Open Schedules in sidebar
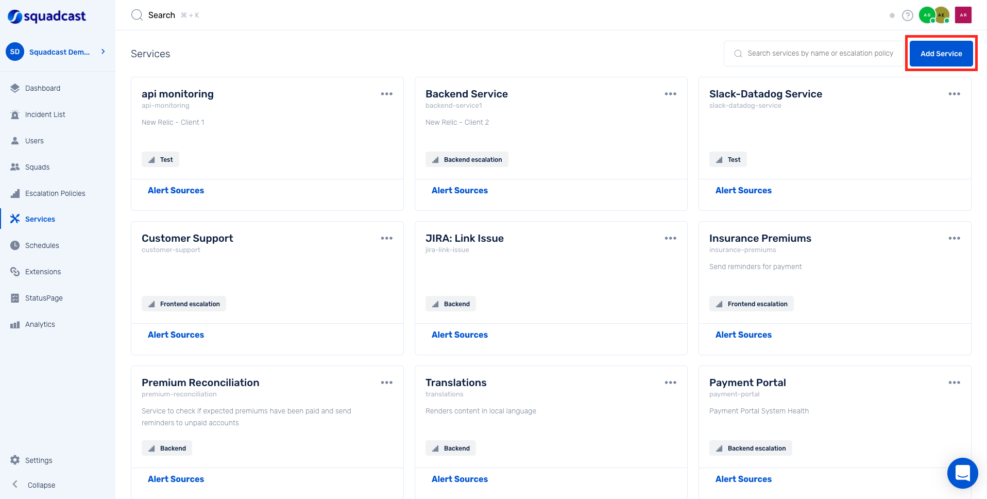987x499 pixels. coord(42,245)
